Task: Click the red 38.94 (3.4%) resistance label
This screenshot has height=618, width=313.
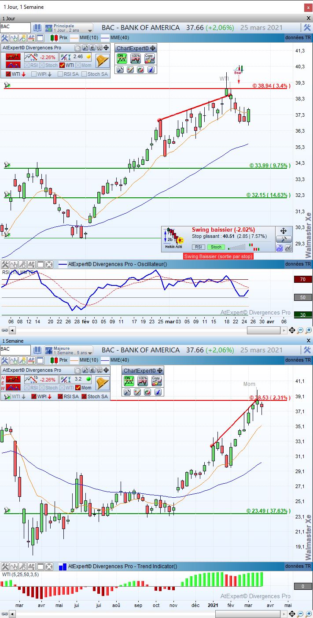Action: point(270,86)
